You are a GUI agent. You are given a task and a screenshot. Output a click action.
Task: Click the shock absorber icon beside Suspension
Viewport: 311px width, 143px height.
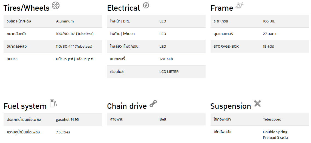point(257,104)
